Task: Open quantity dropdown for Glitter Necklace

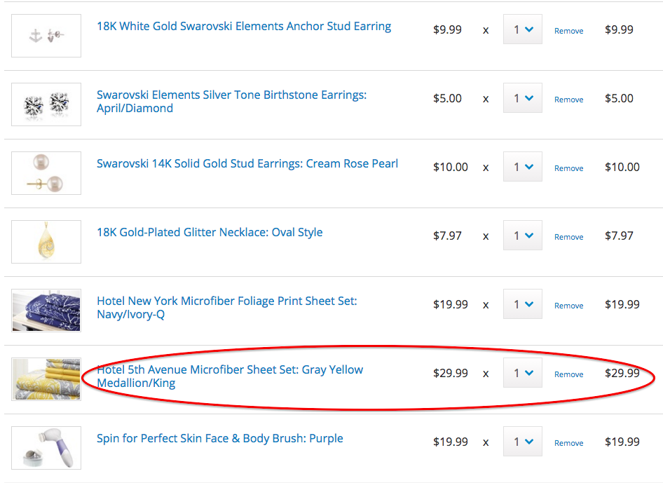Action: click(x=523, y=236)
